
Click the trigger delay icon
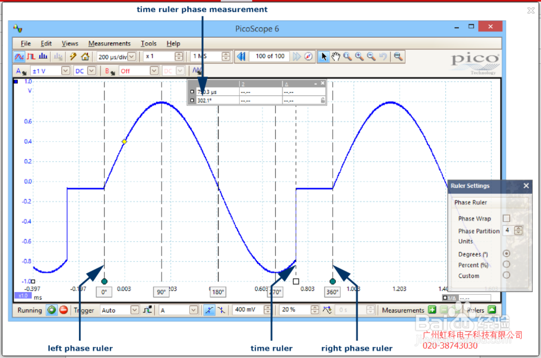click(327, 310)
